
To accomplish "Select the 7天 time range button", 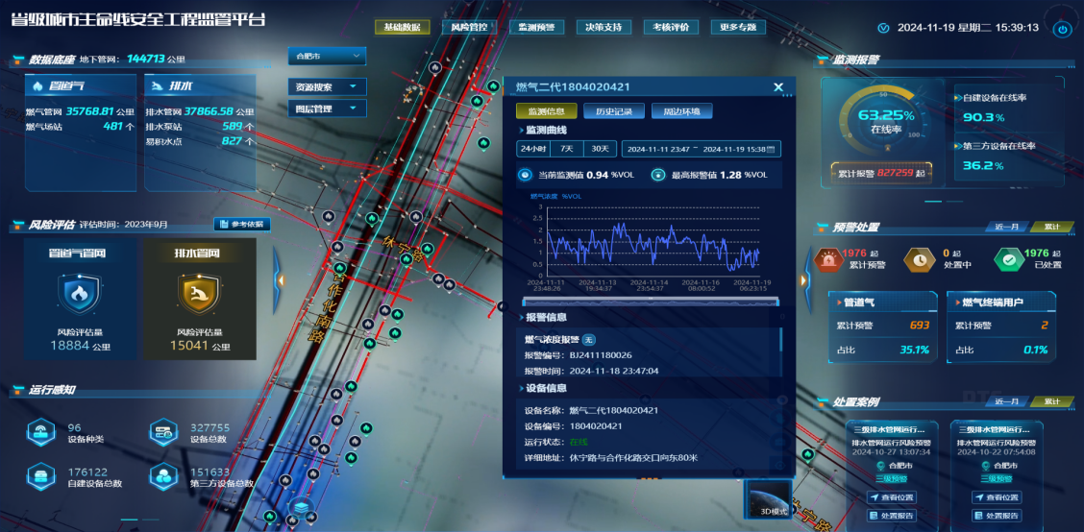I will tap(567, 149).
